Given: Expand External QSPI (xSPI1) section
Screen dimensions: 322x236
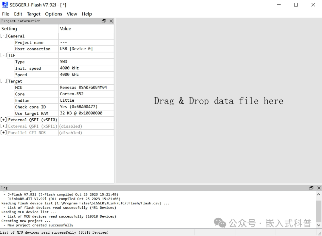Looking at the screenshot, I should click(3, 126).
